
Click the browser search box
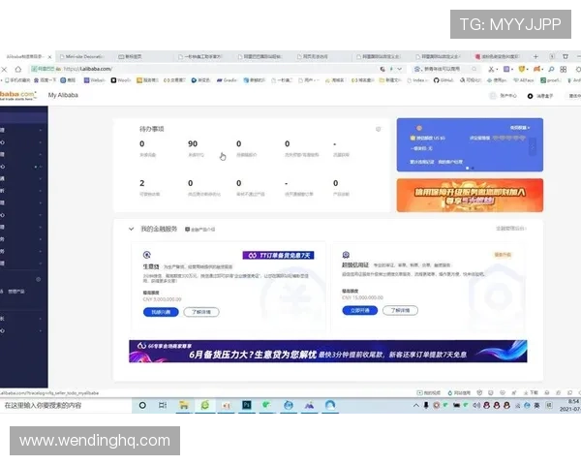tap(445, 69)
